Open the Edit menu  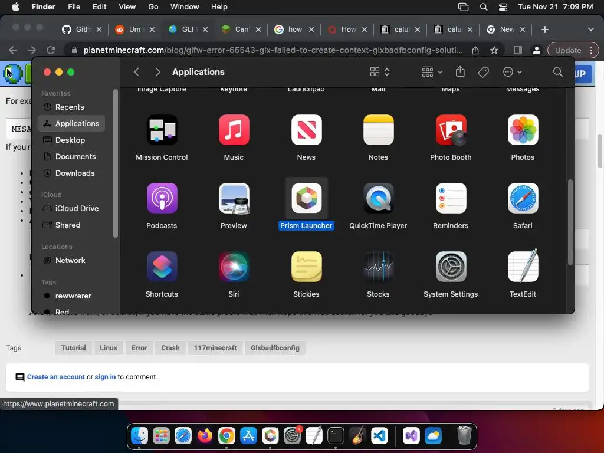click(x=99, y=7)
